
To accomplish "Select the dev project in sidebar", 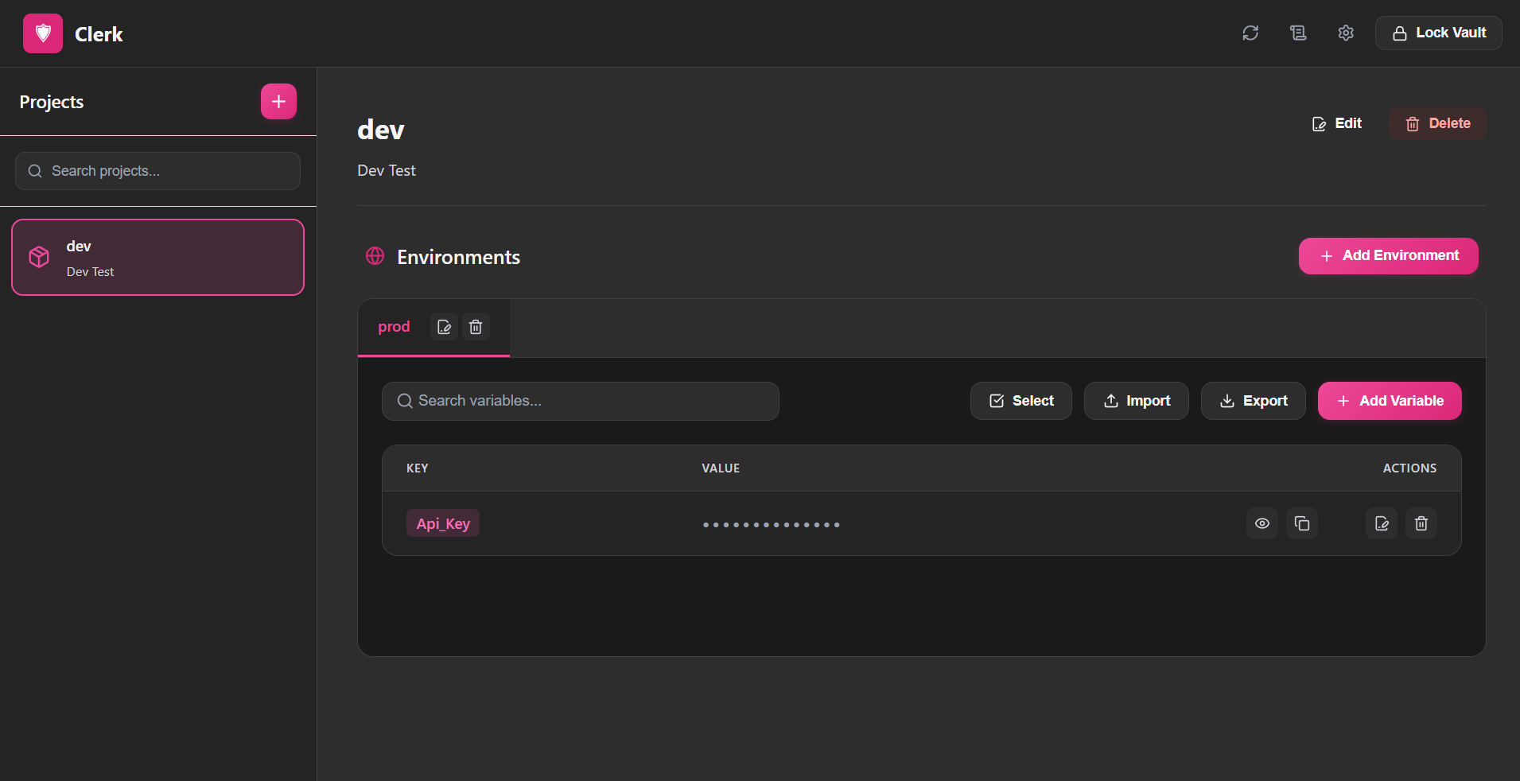I will (157, 258).
